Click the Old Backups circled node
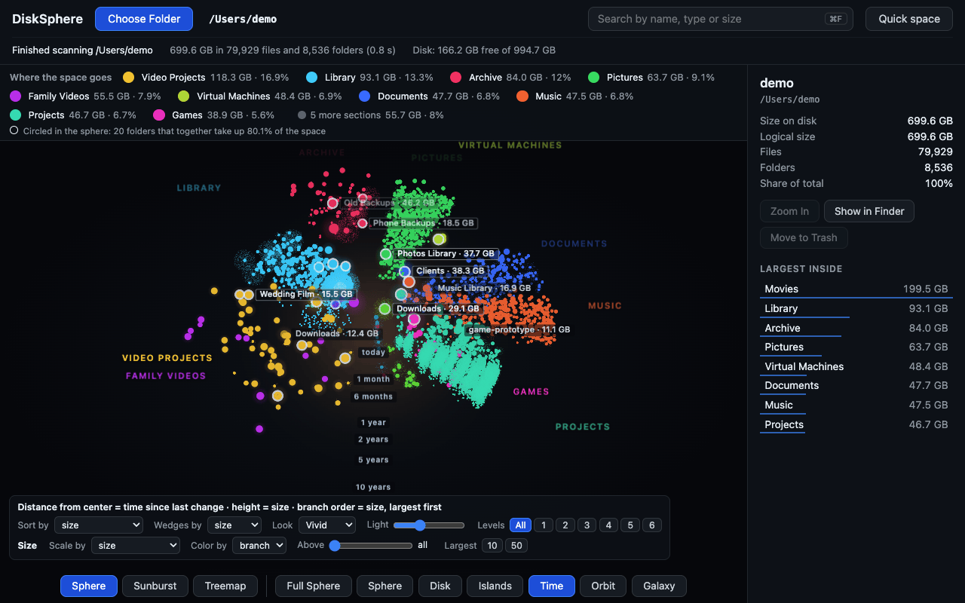 (x=332, y=204)
